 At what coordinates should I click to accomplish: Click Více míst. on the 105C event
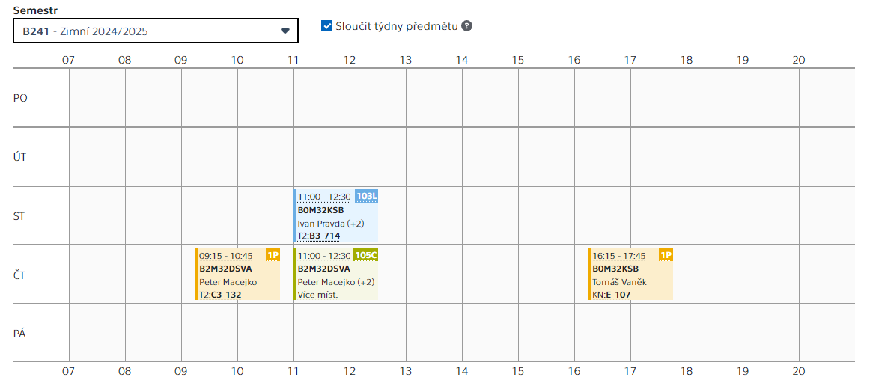(317, 295)
